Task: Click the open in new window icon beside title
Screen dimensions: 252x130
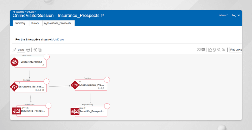Action: (102, 16)
